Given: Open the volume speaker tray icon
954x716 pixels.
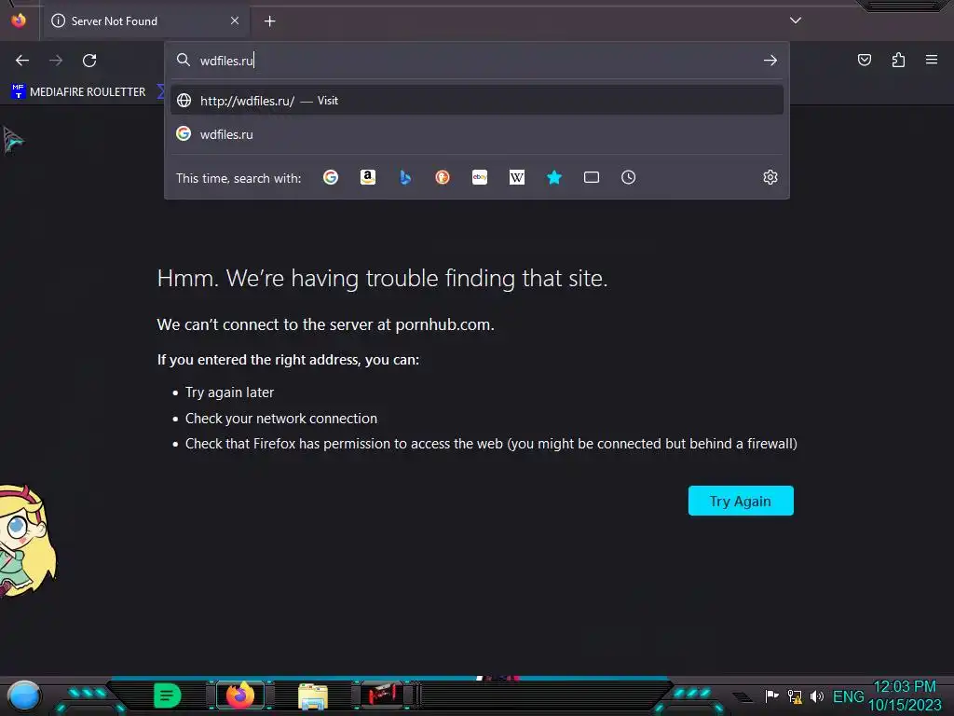Looking at the screenshot, I should (x=817, y=695).
